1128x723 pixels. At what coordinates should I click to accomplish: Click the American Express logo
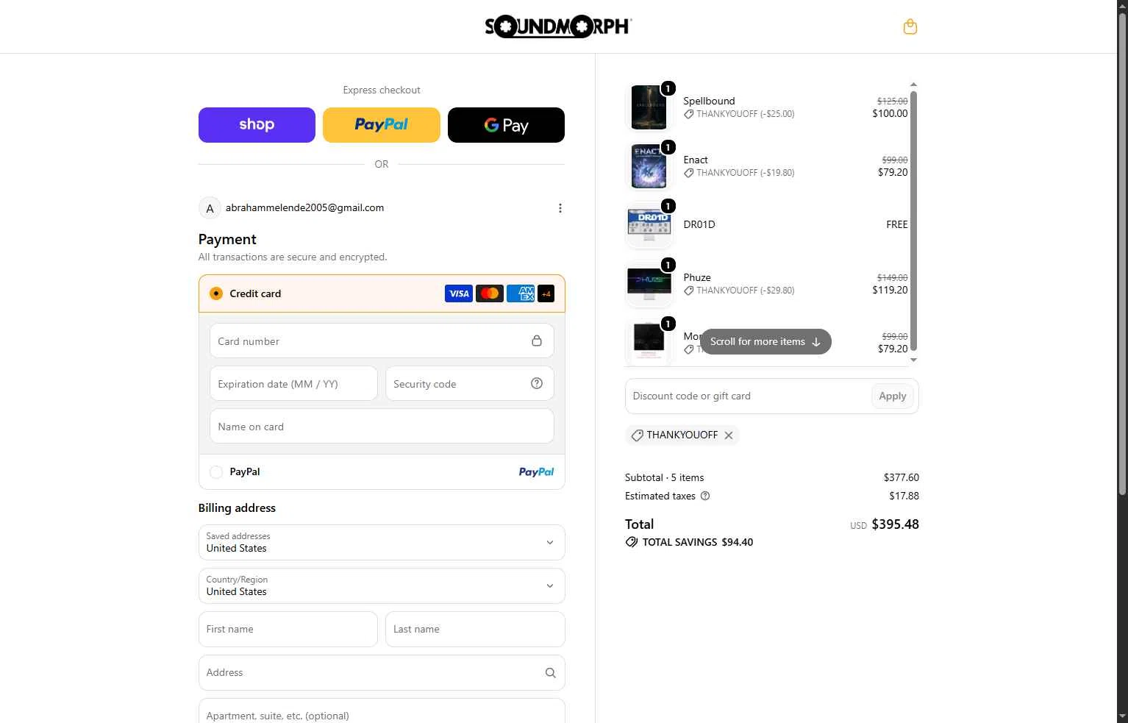(521, 293)
